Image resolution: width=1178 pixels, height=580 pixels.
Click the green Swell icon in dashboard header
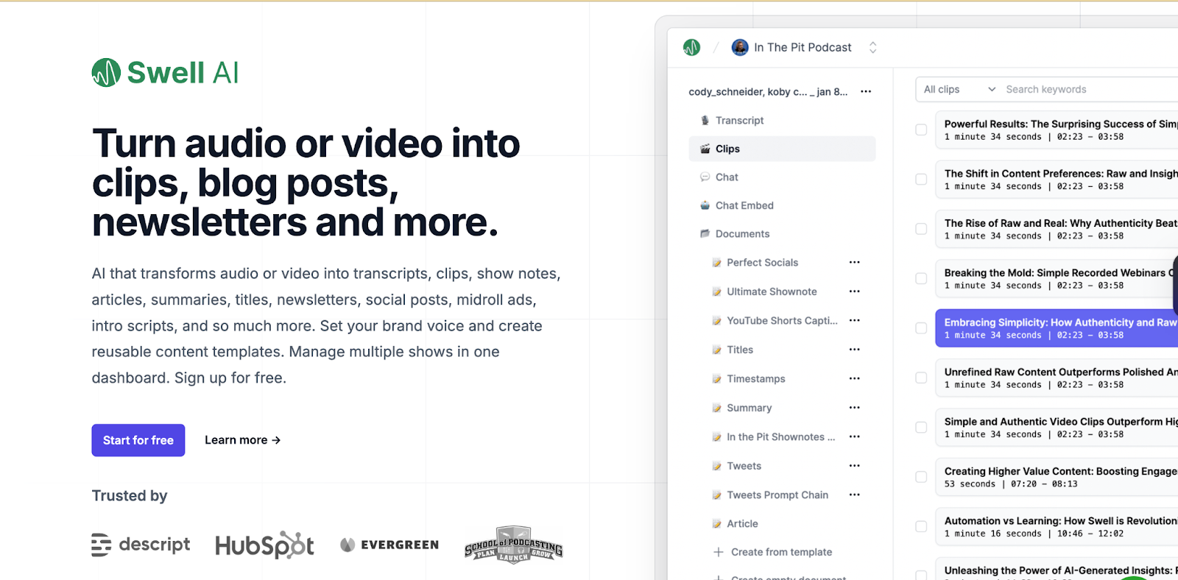(x=691, y=47)
